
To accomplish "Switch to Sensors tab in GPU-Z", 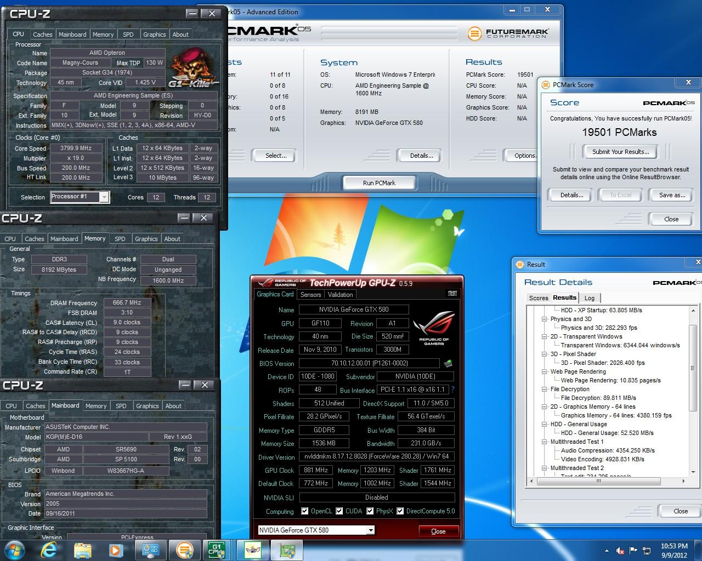I will click(310, 294).
